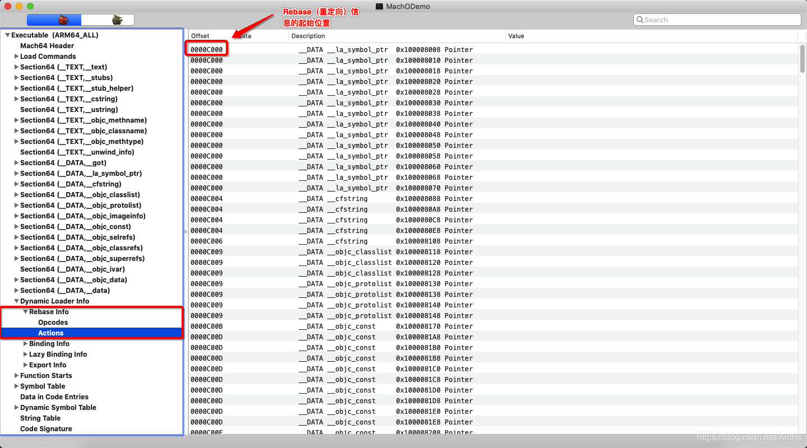Select Section64 (__DATA,__cfstring)

(71, 184)
